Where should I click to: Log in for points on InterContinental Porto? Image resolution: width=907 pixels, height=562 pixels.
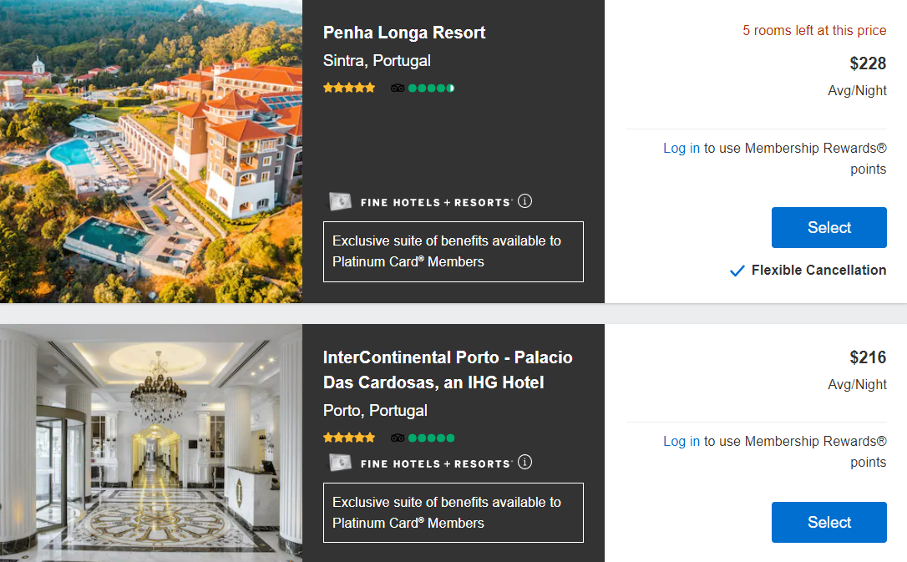(x=681, y=442)
